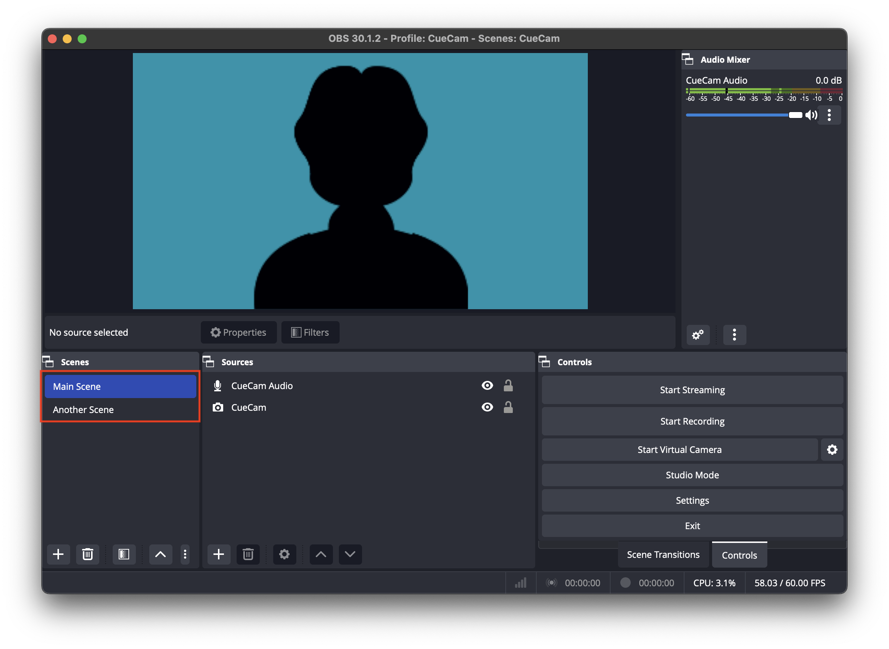Open advanced audio properties gears icon
The image size is (889, 649).
tap(698, 335)
